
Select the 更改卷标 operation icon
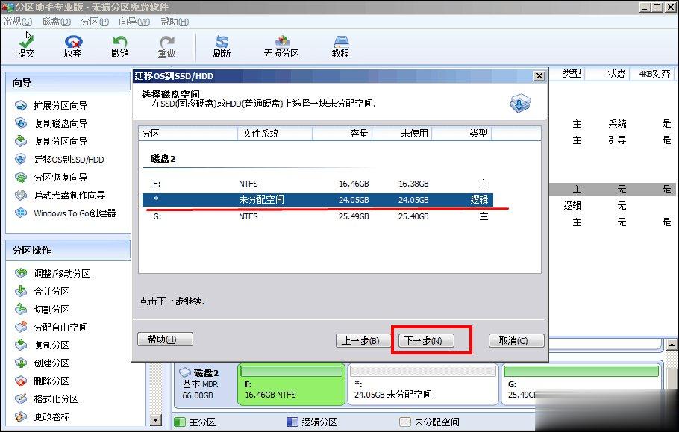[x=21, y=416]
